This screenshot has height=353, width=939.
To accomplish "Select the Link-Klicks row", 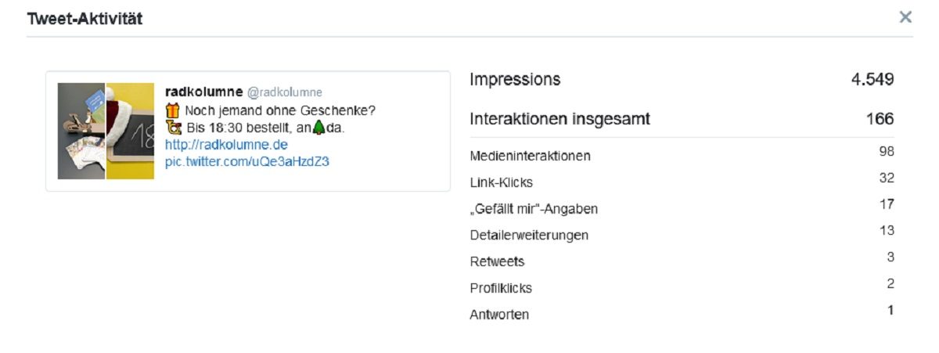I will point(682,182).
